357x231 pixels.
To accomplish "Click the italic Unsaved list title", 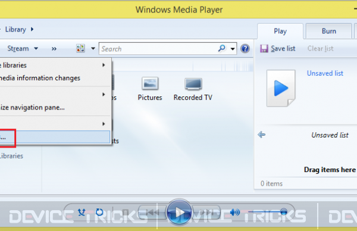I will click(330, 135).
